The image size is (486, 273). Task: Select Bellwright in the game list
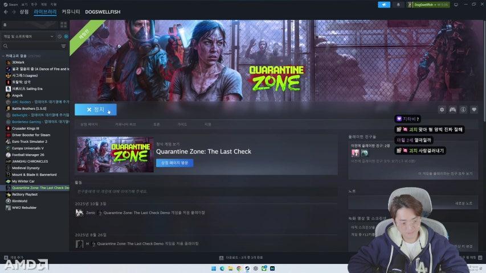click(x=37, y=115)
